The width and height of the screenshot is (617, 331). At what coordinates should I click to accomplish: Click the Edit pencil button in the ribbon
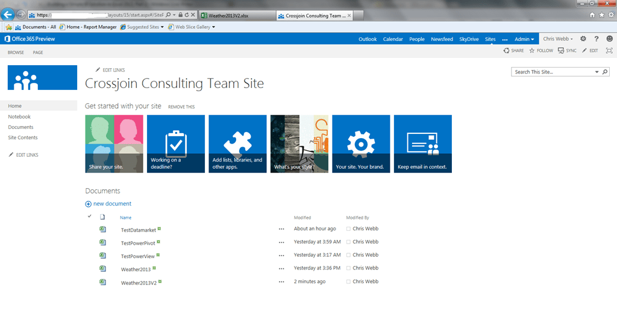[x=590, y=51]
